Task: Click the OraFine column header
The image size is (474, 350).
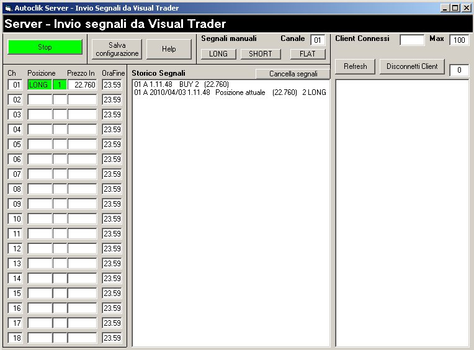Action: click(114, 73)
